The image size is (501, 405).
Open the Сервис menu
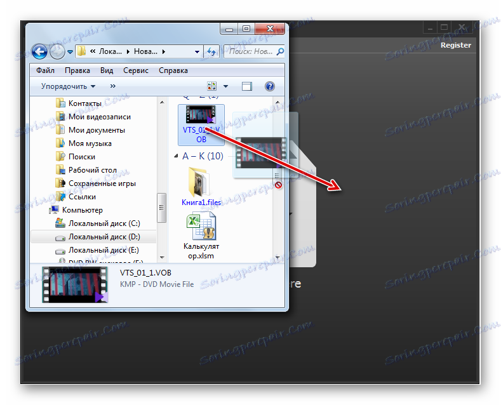click(x=136, y=70)
